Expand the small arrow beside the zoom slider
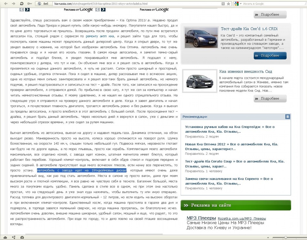This screenshot has width=307, height=240. (x=268, y=238)
